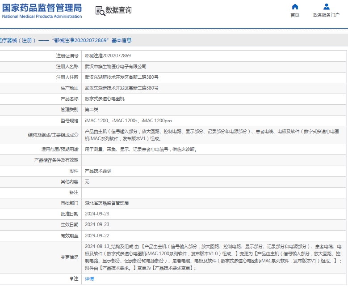Click the 结构及组成/主要组成成分 label
The width and height of the screenshot is (348, 287).
pos(53,135)
